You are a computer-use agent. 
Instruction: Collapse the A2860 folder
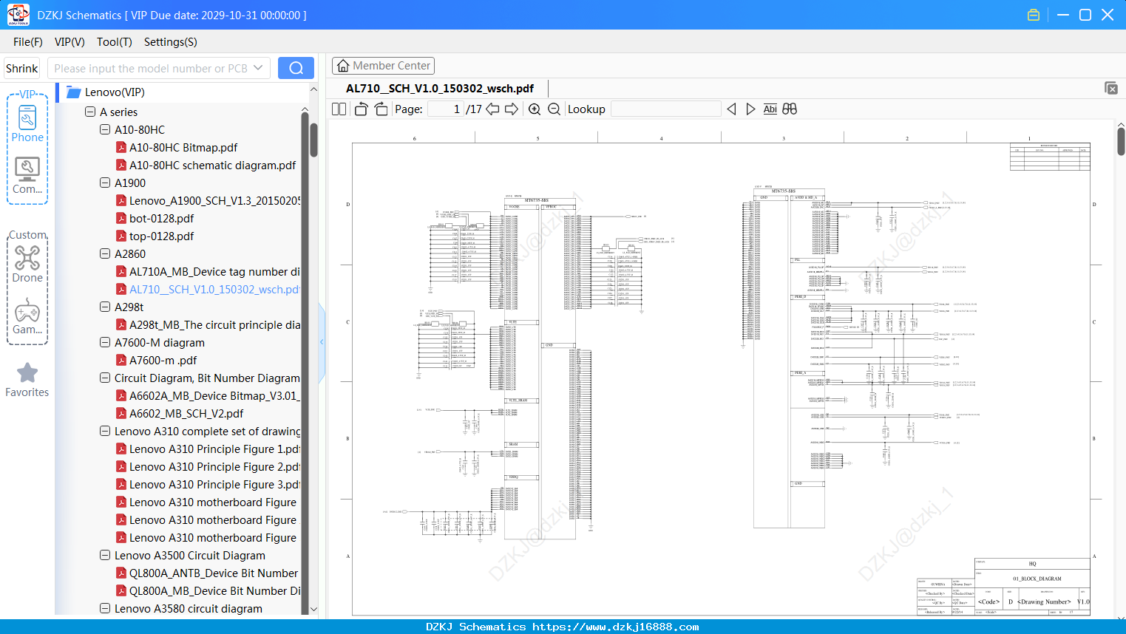(105, 253)
